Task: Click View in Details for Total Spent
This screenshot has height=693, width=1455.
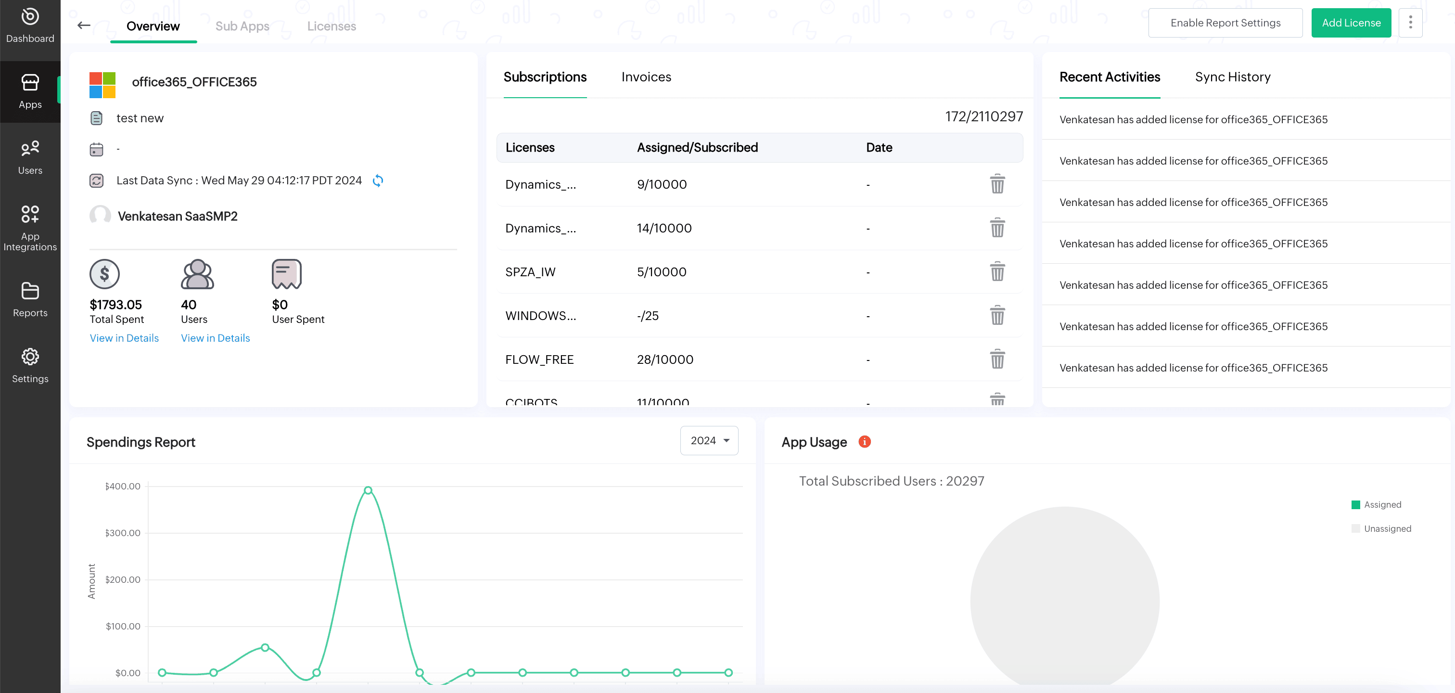Action: [x=124, y=338]
